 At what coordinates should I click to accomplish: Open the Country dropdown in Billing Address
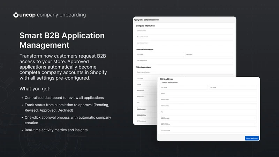point(208,118)
